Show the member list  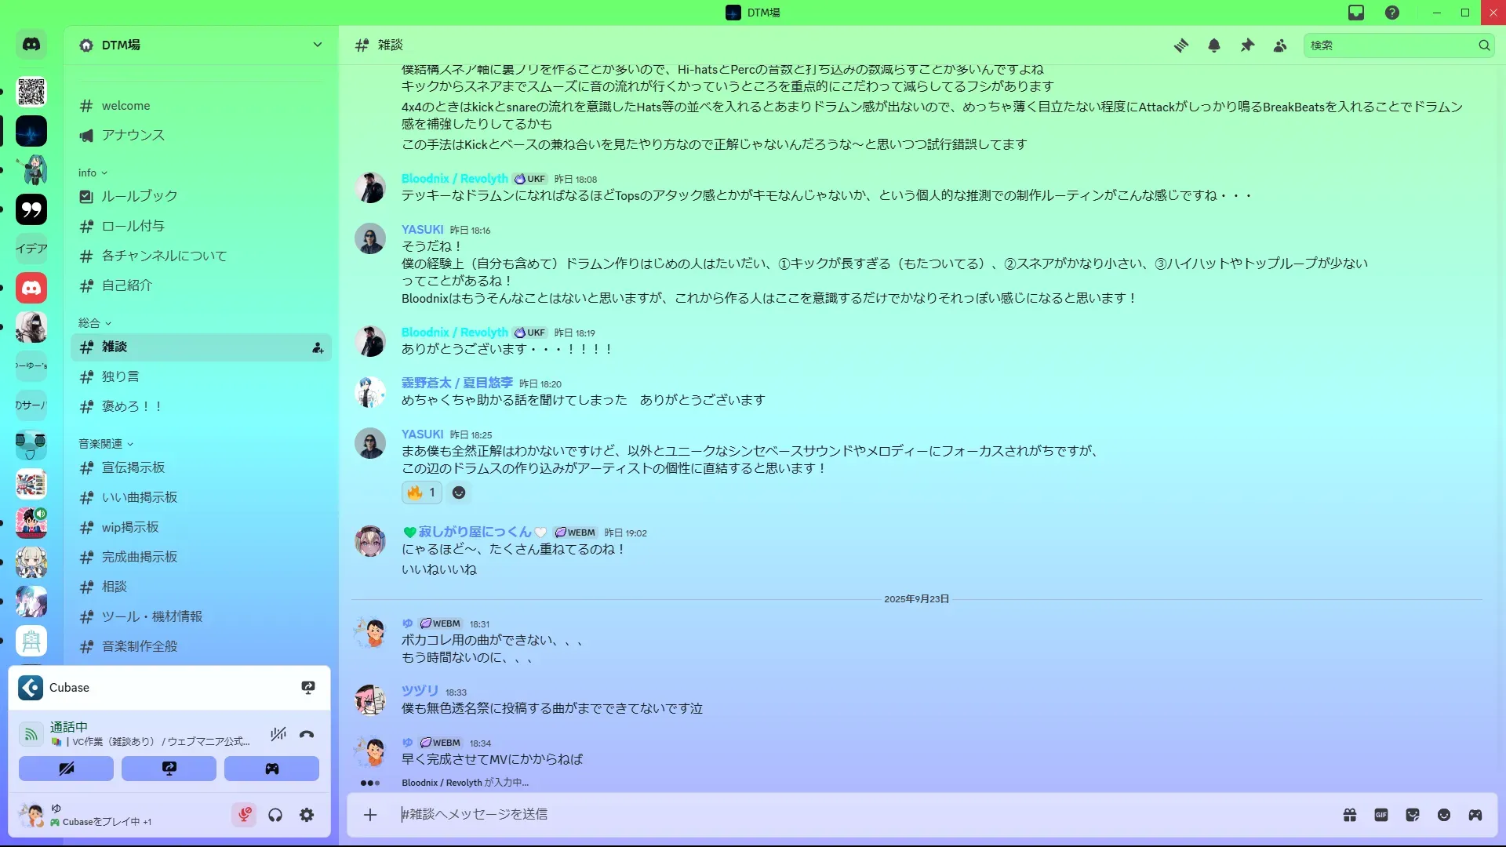pos(1280,45)
